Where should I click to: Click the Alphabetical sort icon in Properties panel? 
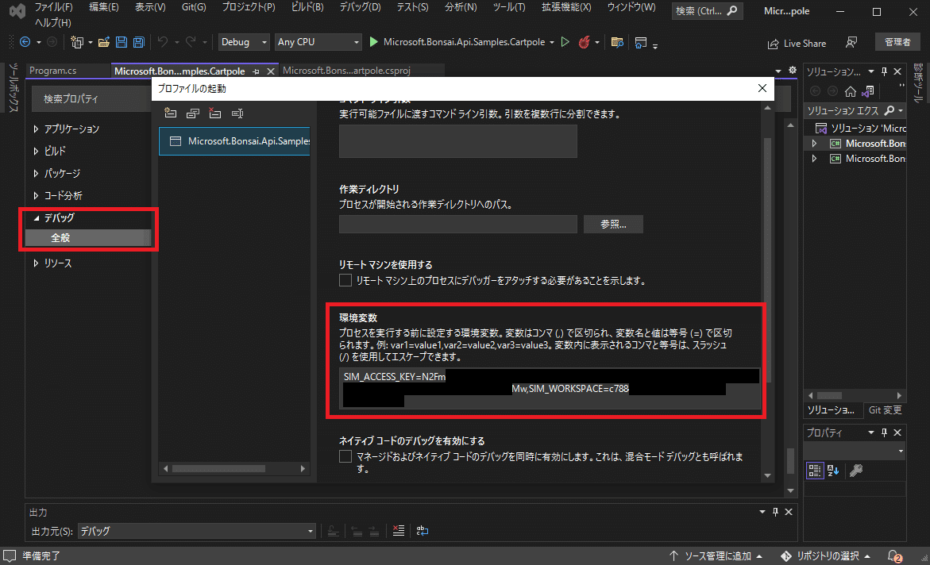point(833,471)
